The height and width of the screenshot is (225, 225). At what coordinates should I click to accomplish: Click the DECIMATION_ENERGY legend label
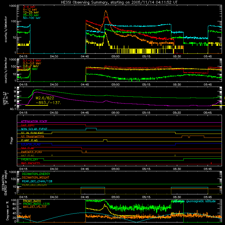coord(36,174)
